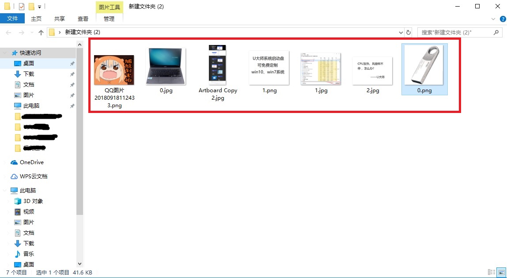The width and height of the screenshot is (507, 278).
Task: Collapse the ribbon expander chevron
Action: click(x=494, y=19)
